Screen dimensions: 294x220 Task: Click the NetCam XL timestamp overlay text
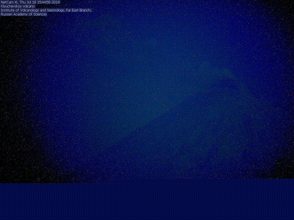tap(30, 2)
